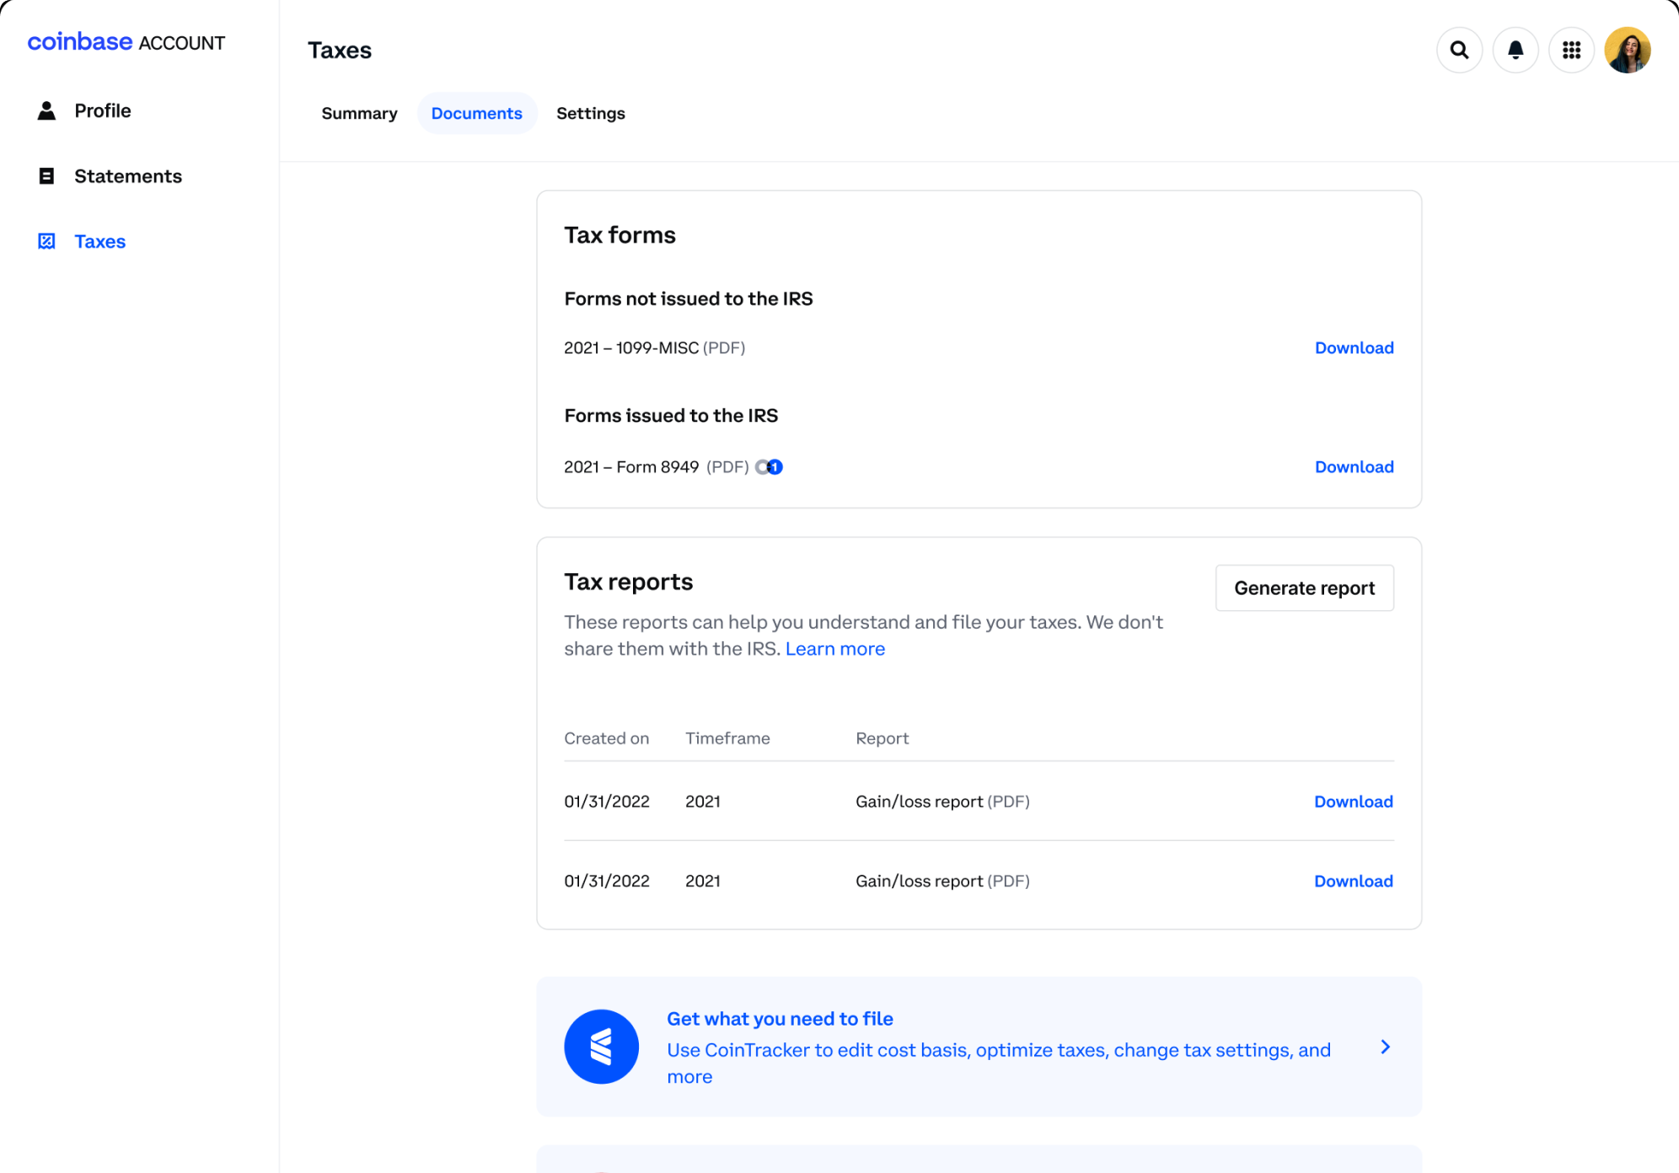
Task: Click the '2021 – 1099-MISC (PDF)' text
Action: coord(654,348)
